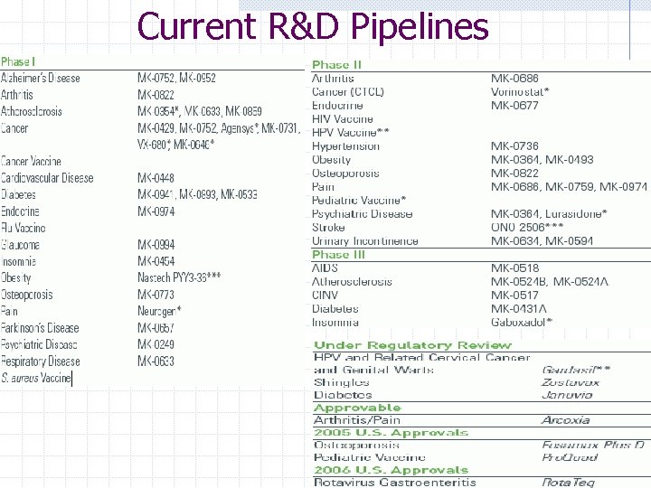Select the 'MK-0994' compound value
Image resolution: width=651 pixels, height=488 pixels.
point(156,245)
